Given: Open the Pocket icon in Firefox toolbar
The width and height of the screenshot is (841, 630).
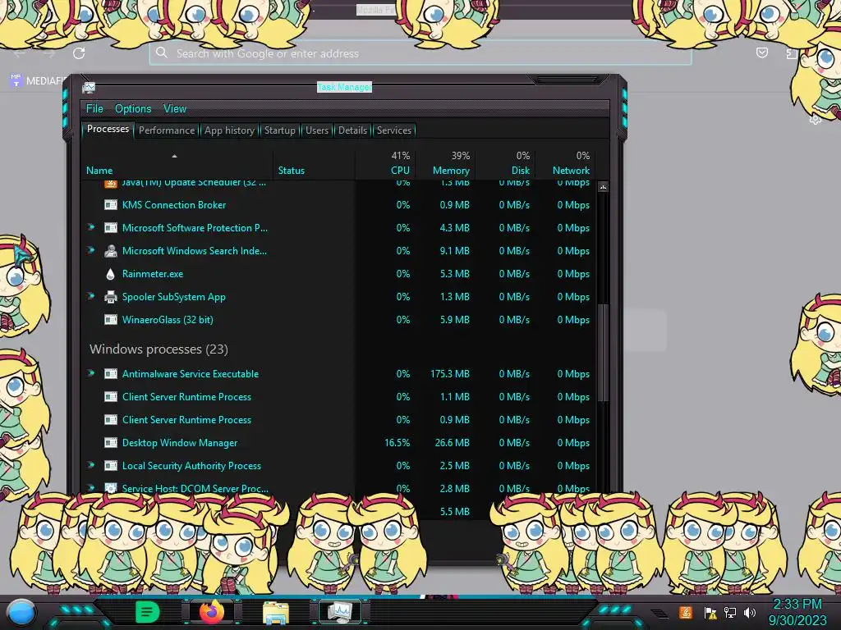Looking at the screenshot, I should tap(761, 52).
